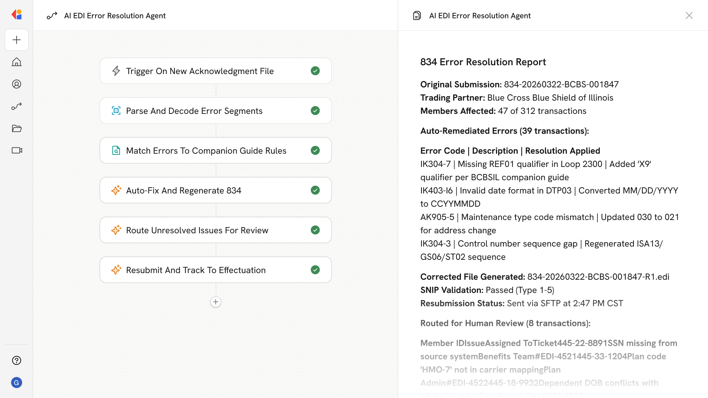This screenshot has width=708, height=398.
Task: Click the document icon in report header
Action: [417, 15]
